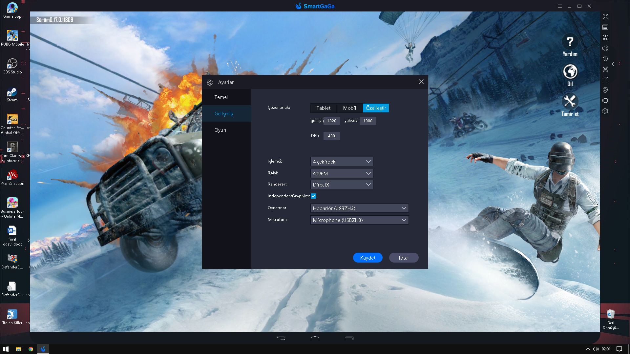Open the Geri Dönüşüm recycle bin
This screenshot has height=354, width=630.
coord(611,319)
